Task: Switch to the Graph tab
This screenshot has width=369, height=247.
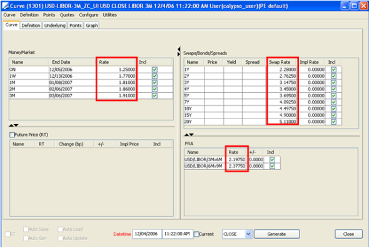Action: point(91,26)
